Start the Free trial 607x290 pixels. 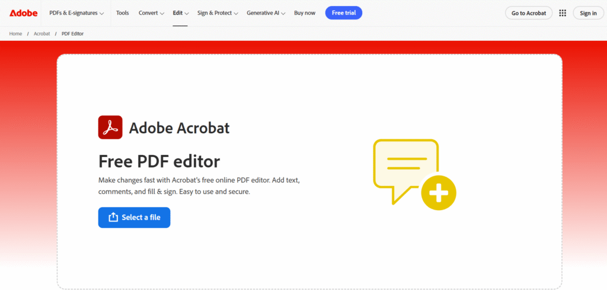point(343,13)
